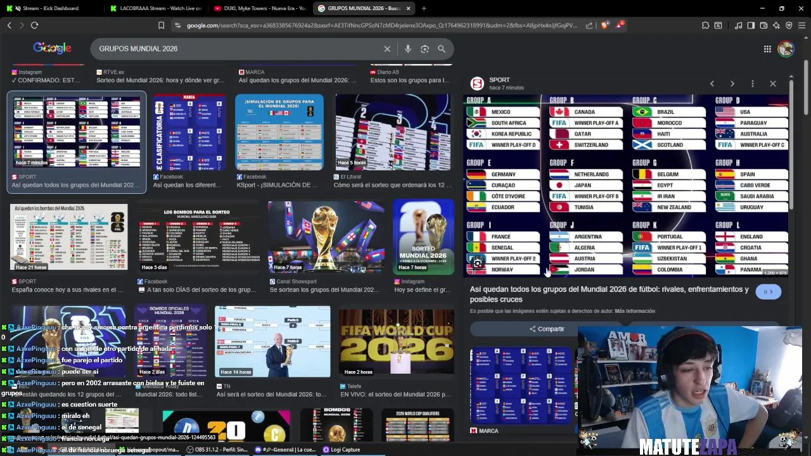Open the SPORT source name in the preview panel

point(499,80)
